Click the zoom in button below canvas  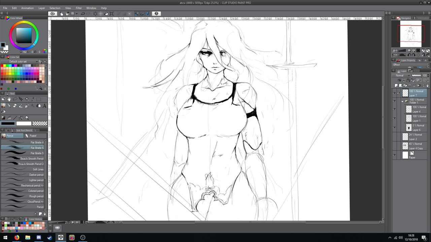(x=77, y=222)
